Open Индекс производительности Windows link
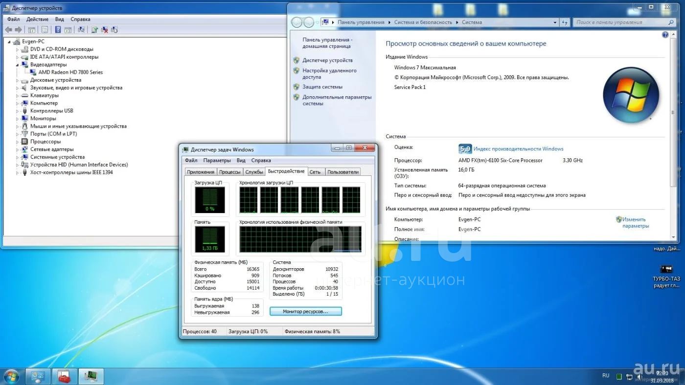685x385 pixels. [518, 149]
